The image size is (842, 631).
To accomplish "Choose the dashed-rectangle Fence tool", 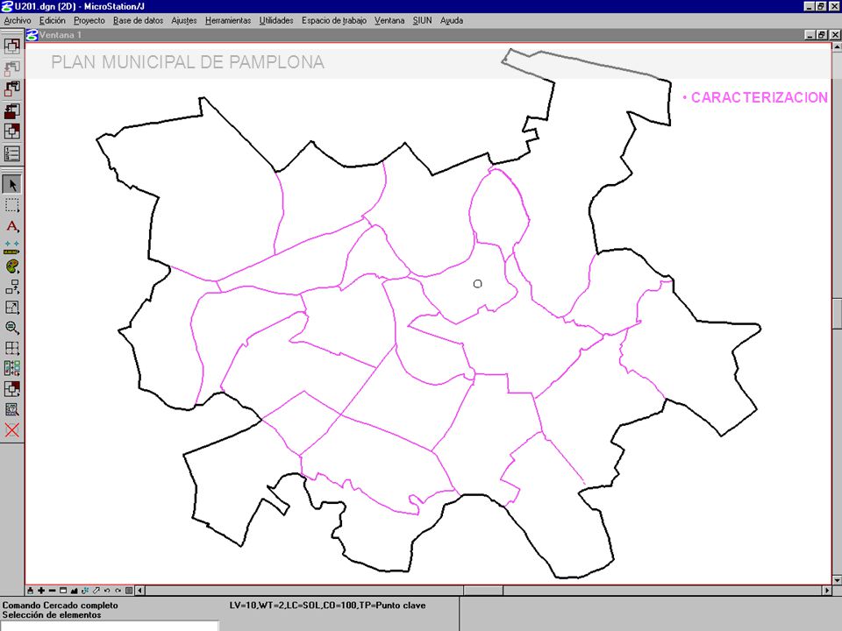I will (x=11, y=205).
